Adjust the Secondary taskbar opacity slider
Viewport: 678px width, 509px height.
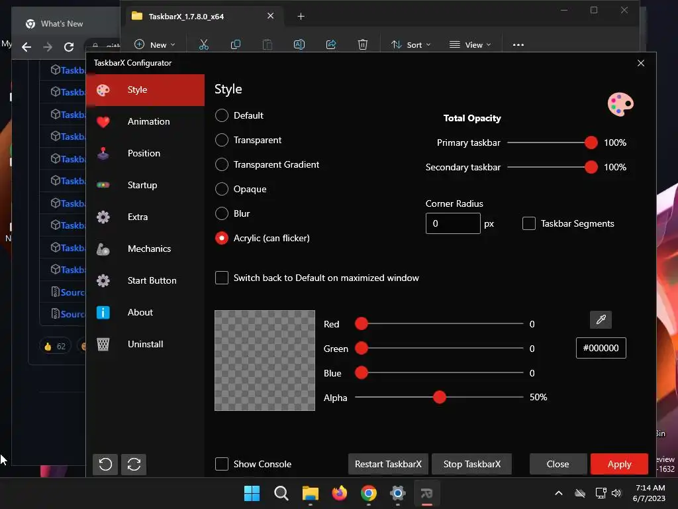point(591,167)
